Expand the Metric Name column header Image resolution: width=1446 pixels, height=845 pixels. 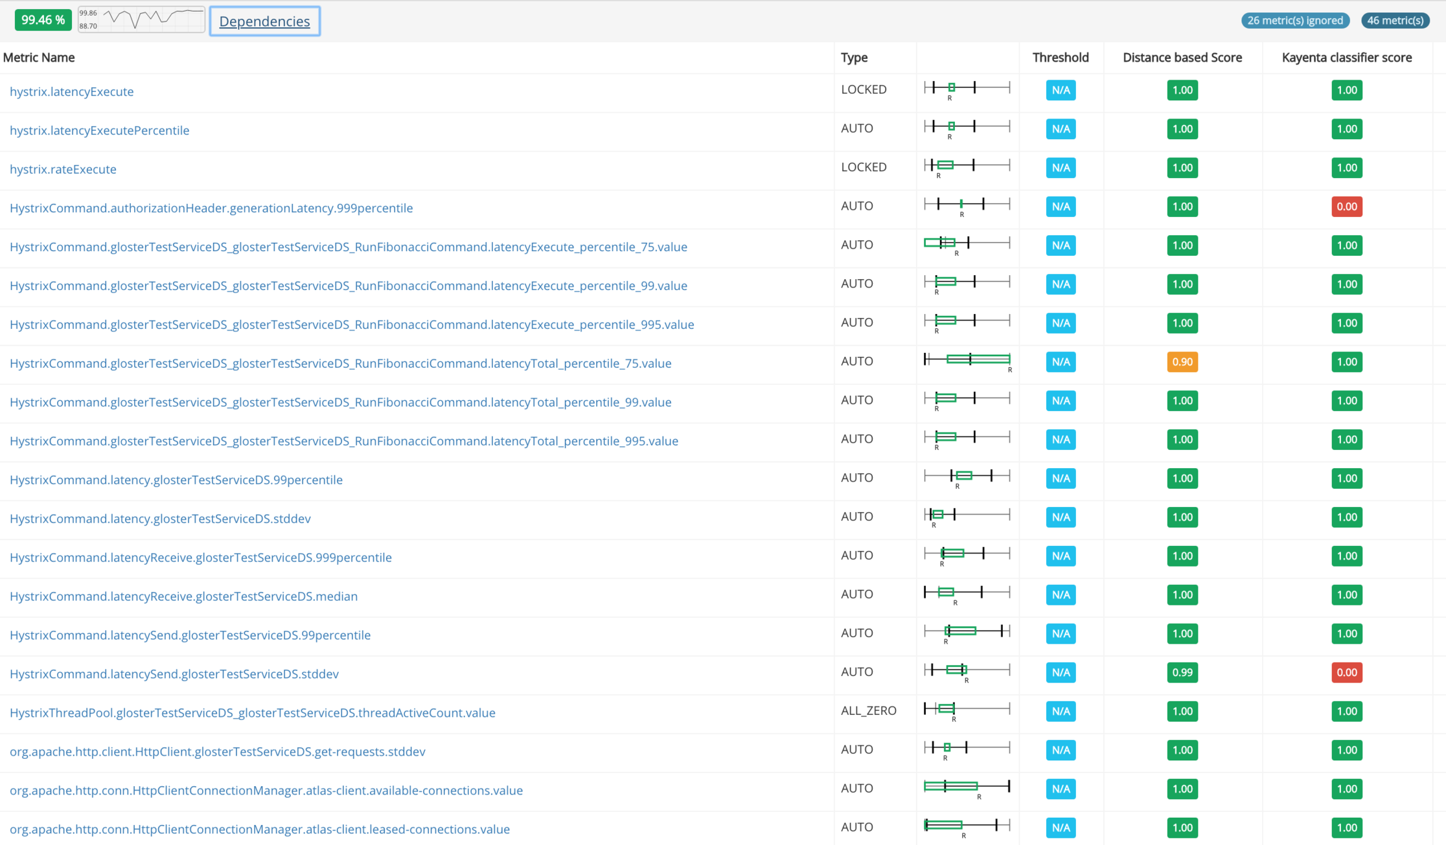pos(39,57)
